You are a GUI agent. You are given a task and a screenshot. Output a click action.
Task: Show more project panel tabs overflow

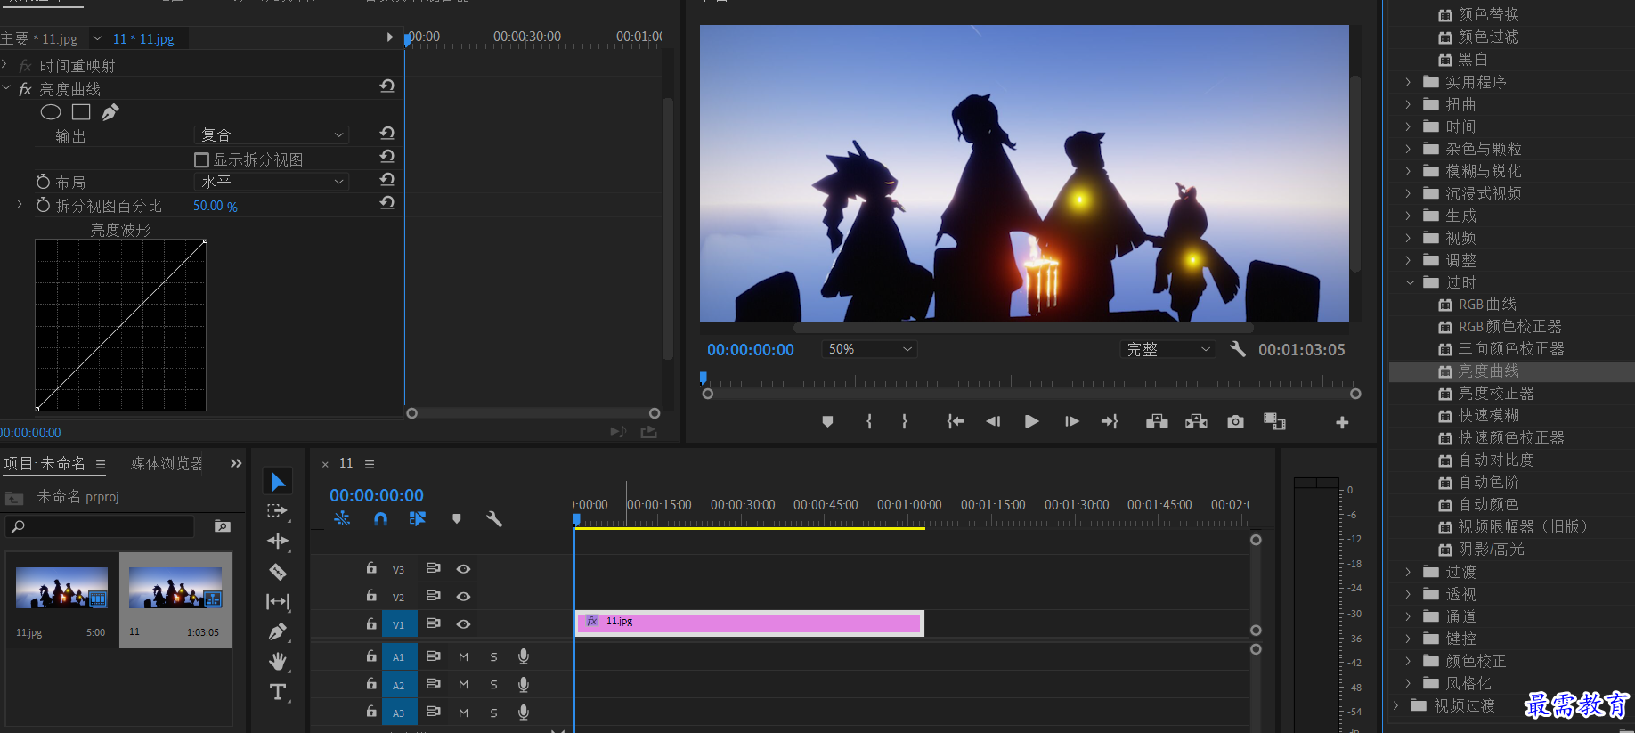(236, 463)
